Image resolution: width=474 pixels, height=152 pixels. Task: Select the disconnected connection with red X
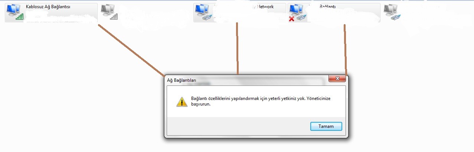[x=298, y=13]
